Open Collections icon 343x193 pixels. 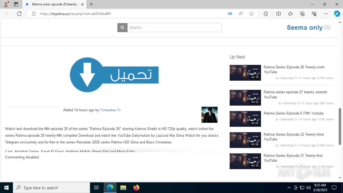302,14
